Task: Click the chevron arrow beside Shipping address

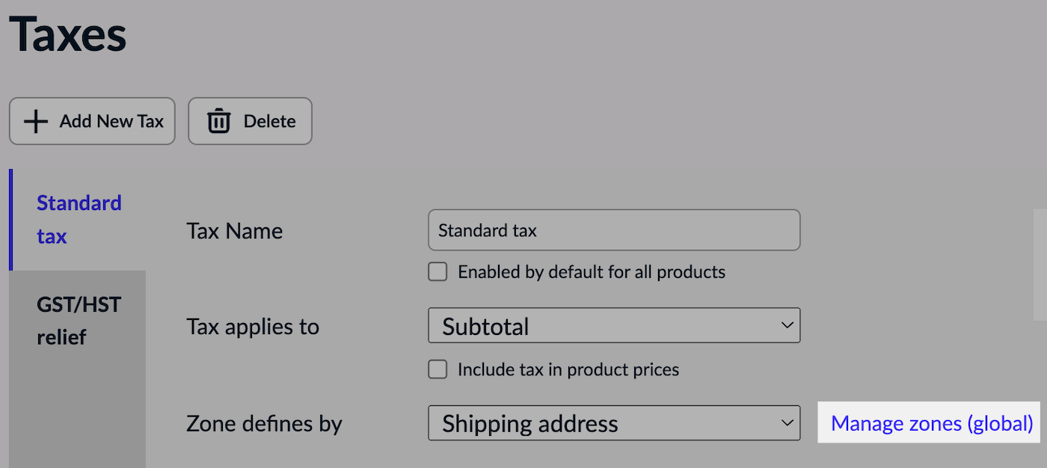Action: (786, 423)
